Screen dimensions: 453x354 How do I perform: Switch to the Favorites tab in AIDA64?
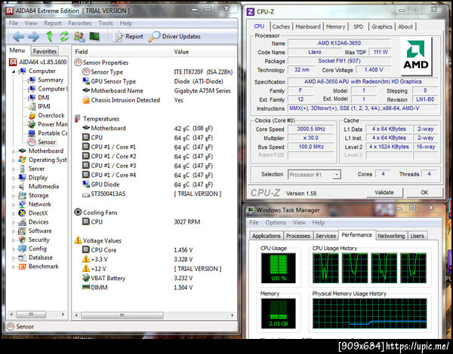coord(45,51)
